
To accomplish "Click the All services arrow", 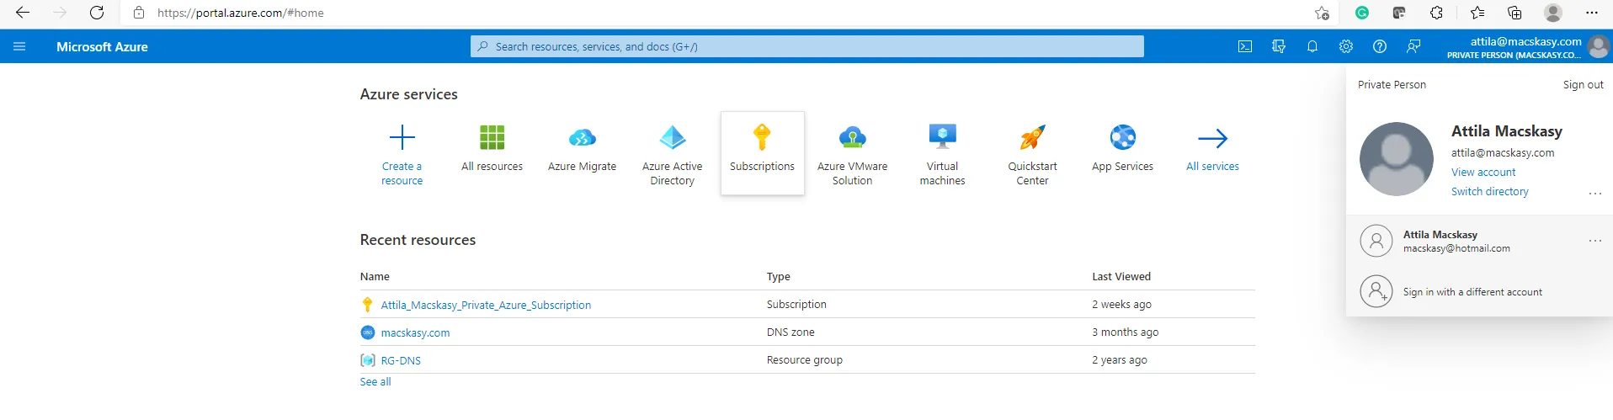I will [1212, 138].
